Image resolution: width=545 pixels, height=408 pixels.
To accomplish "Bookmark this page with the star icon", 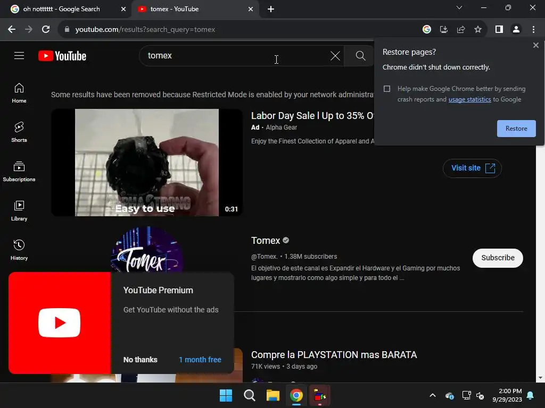I will pos(478,30).
